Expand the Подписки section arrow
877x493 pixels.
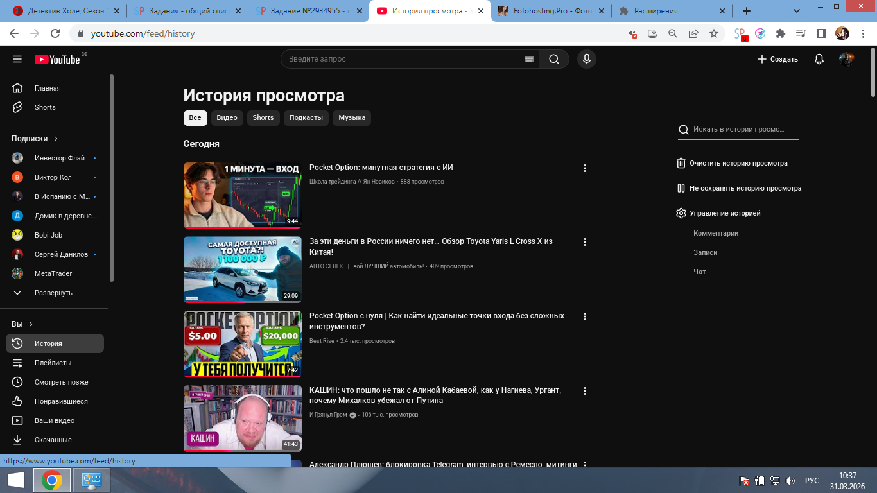[x=56, y=139]
